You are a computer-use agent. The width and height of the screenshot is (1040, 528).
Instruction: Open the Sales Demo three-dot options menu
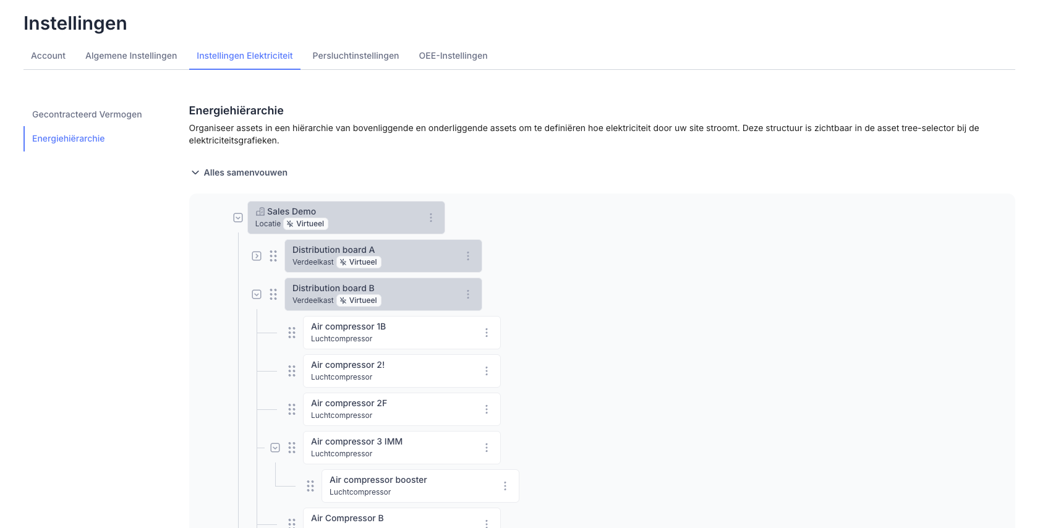point(431,218)
